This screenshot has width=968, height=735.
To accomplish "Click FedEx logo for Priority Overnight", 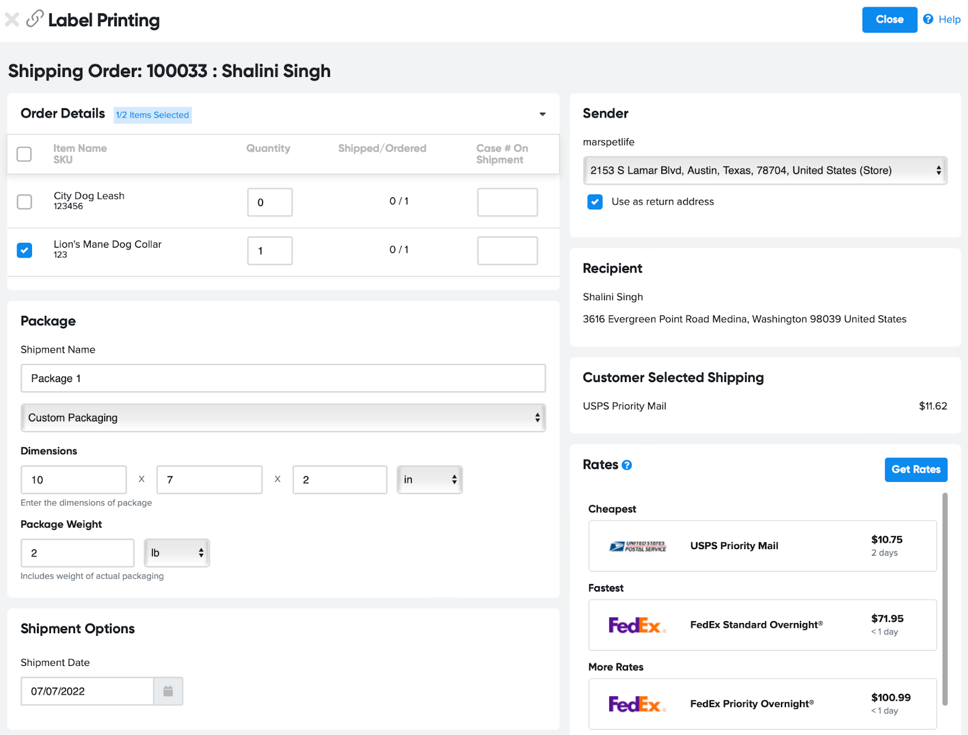I will 637,704.
